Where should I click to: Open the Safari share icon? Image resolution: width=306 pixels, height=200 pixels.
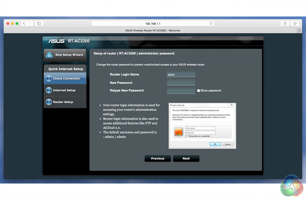(285, 24)
